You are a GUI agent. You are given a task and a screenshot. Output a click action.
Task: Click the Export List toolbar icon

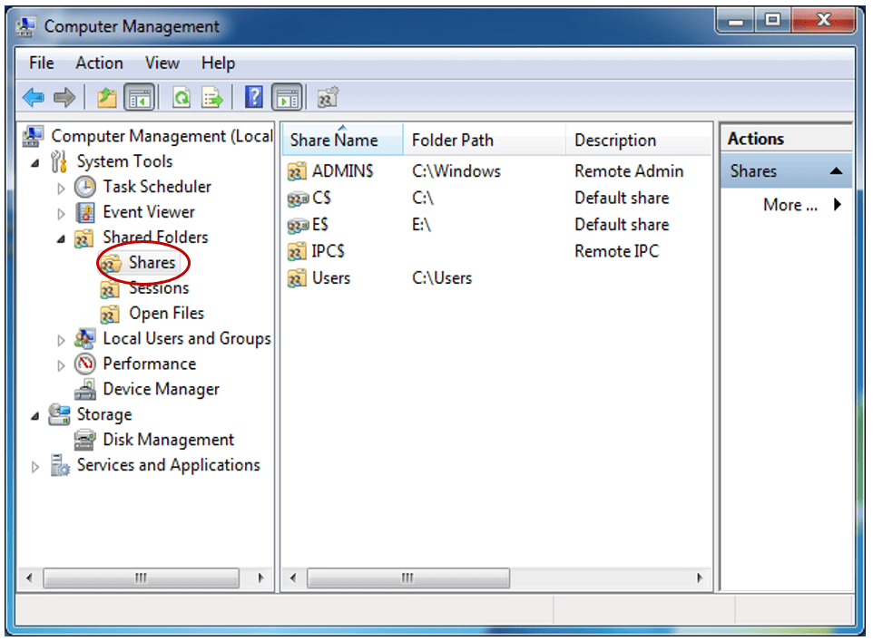pos(212,98)
